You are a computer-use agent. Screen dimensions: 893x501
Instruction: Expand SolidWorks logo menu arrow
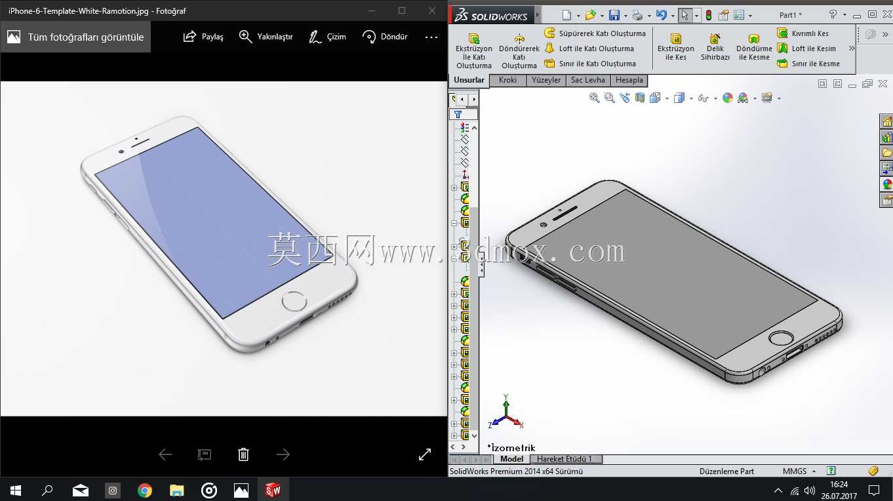tap(538, 14)
